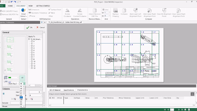Switch to the VIEW ribbon tab
The height and width of the screenshot is (111, 197).
(x=30, y=6)
